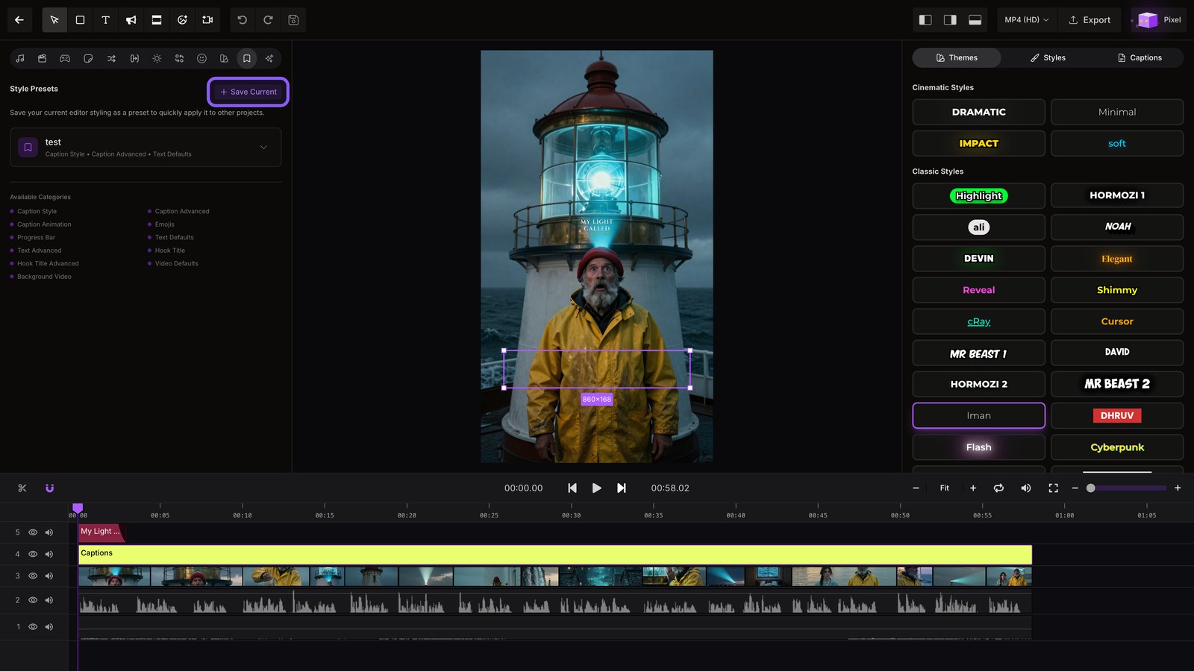Expand the 'test' preset chevron
This screenshot has width=1194, height=671.
263,148
